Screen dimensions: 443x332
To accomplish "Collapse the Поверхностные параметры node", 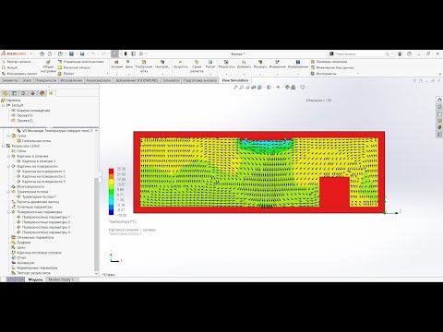I will (8, 212).
